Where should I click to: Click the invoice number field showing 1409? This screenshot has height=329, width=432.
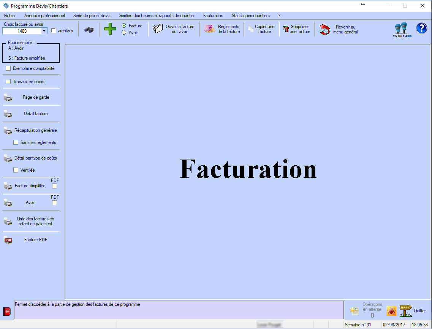pos(22,31)
